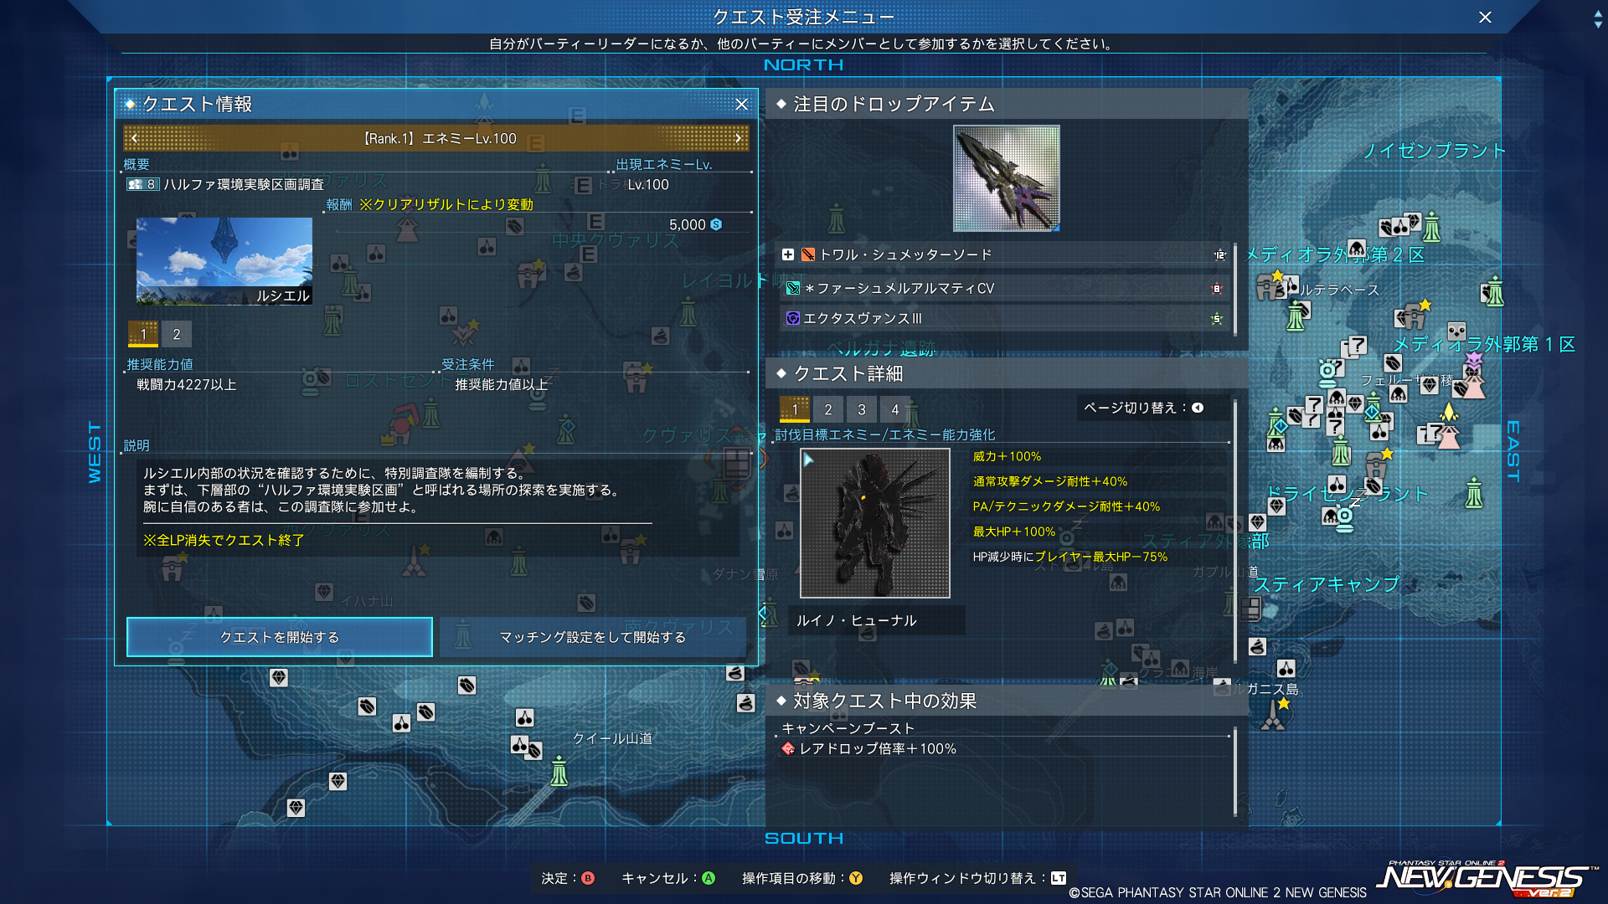The width and height of the screenshot is (1608, 904).
Task: Switch to quest detail page 4
Action: [x=894, y=409]
